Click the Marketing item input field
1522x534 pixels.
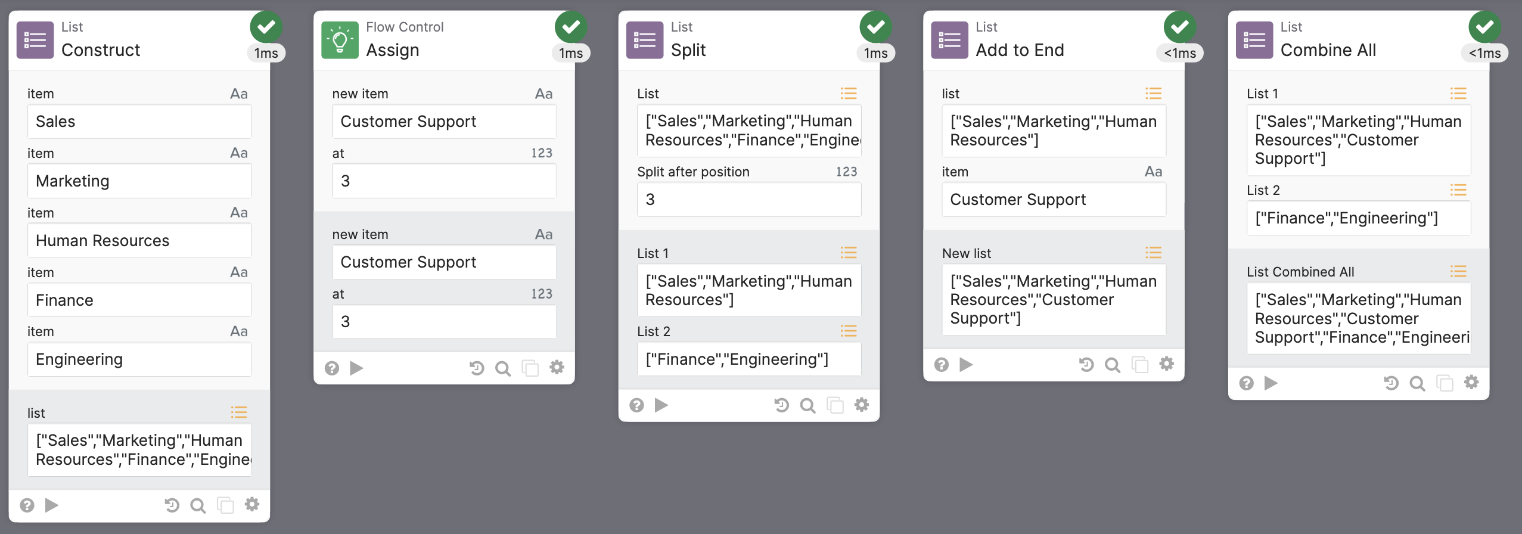click(139, 181)
